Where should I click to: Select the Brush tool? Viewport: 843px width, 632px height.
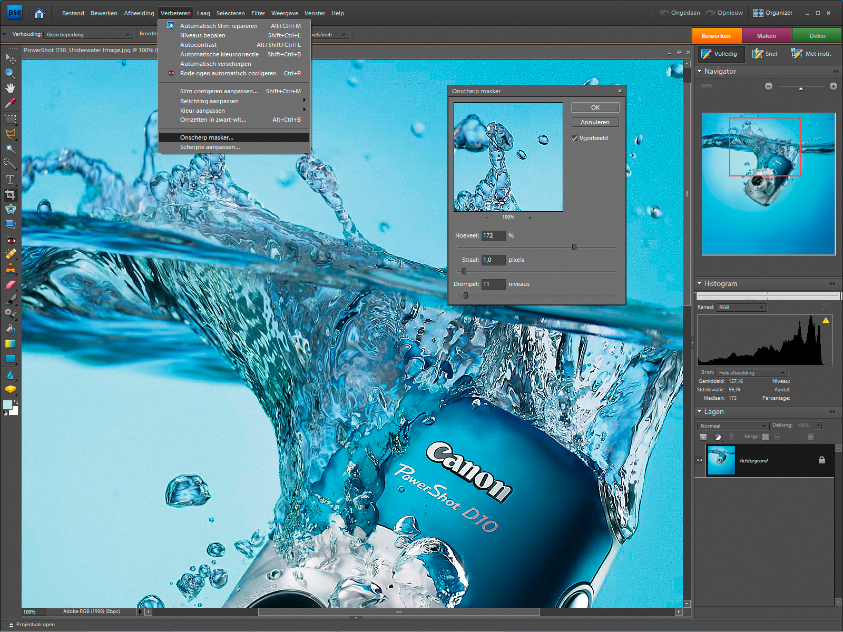tap(10, 299)
